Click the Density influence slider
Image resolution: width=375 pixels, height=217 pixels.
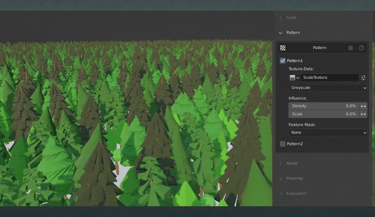pos(323,106)
